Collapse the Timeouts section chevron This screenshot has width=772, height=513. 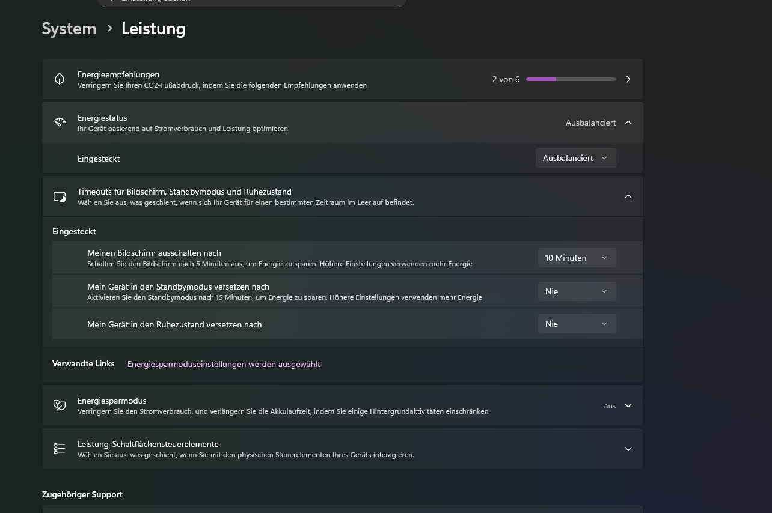pos(628,196)
